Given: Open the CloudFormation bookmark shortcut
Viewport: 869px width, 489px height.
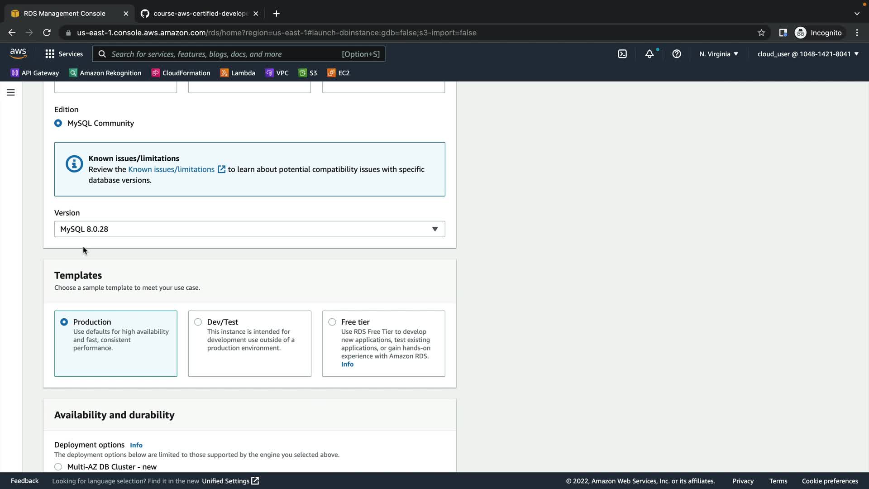Looking at the screenshot, I should pos(181,73).
